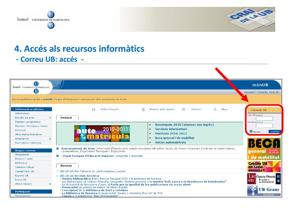293x219 pixels.
Task: Open the Crèdits UB en Línia banner
Action: (x=264, y=167)
